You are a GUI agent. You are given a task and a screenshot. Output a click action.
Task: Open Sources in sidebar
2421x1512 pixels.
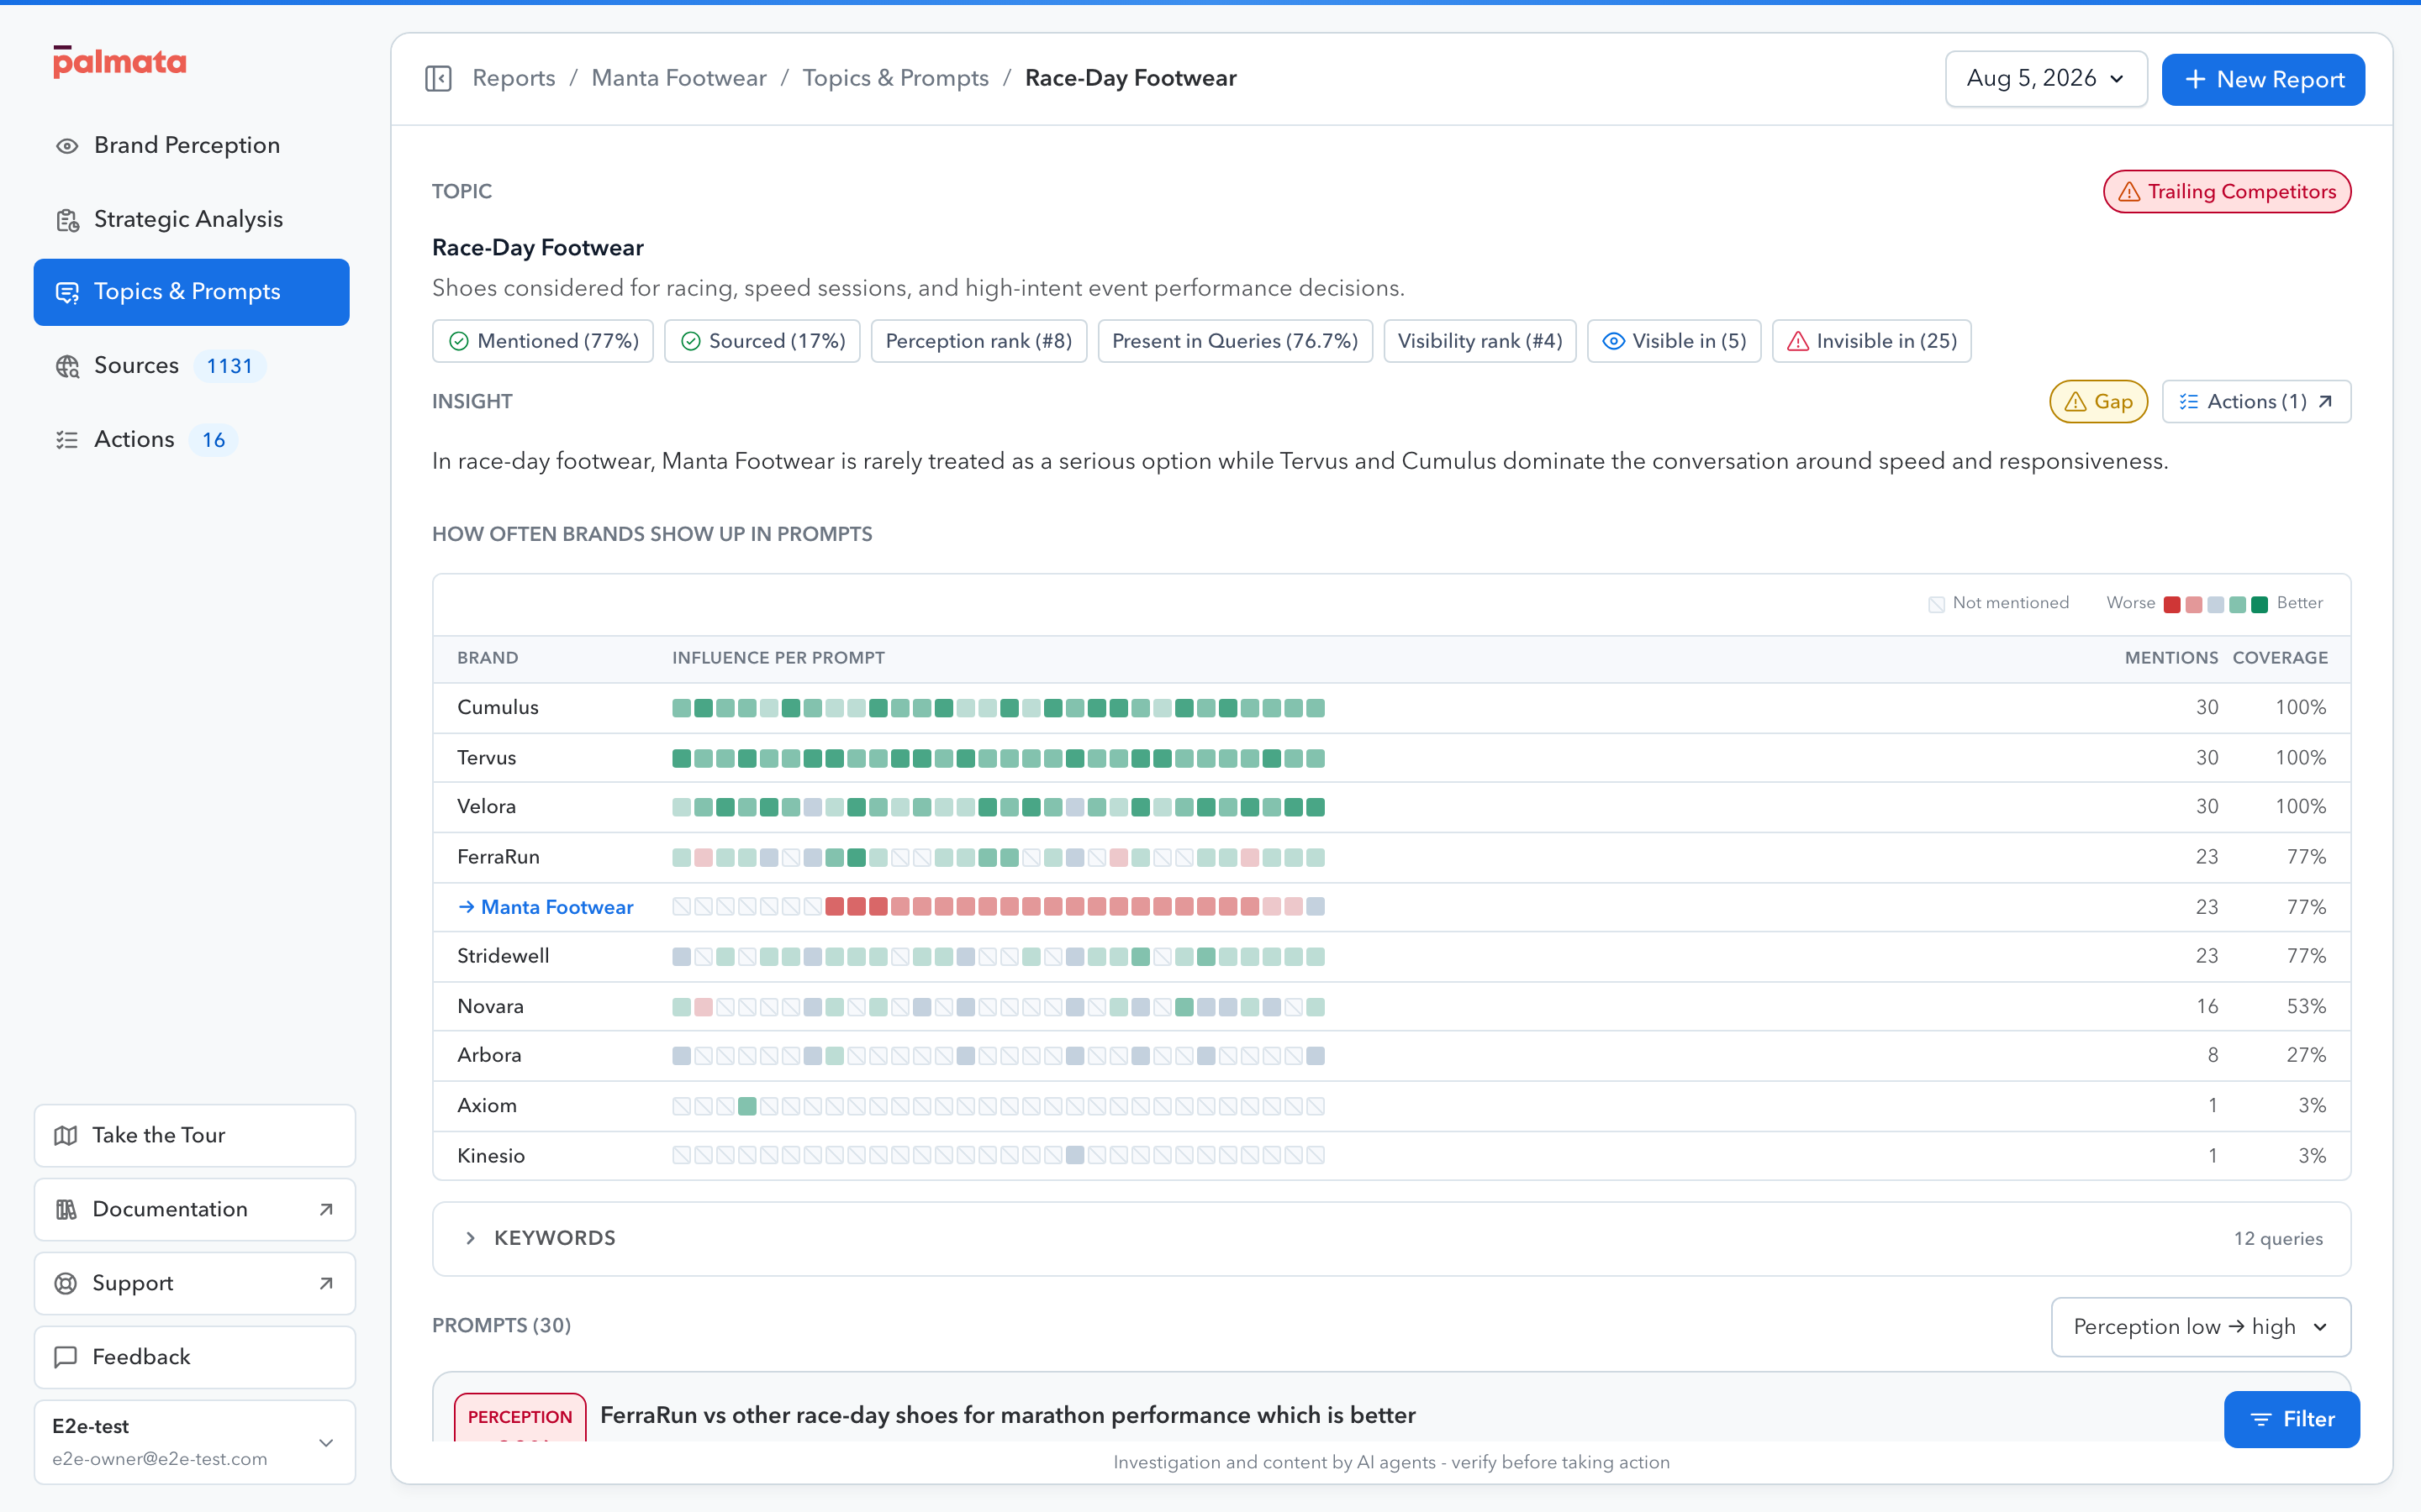coord(191,367)
